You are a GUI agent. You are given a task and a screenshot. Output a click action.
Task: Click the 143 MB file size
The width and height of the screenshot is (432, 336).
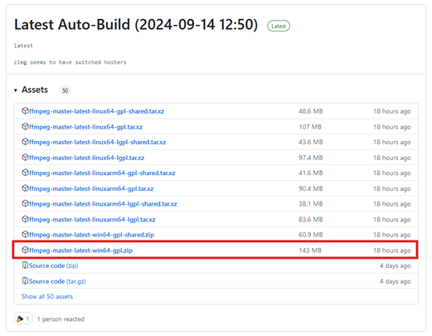(x=310, y=251)
